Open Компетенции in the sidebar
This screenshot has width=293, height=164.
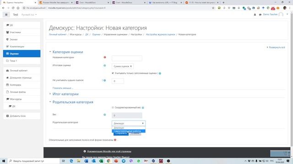point(22,46)
